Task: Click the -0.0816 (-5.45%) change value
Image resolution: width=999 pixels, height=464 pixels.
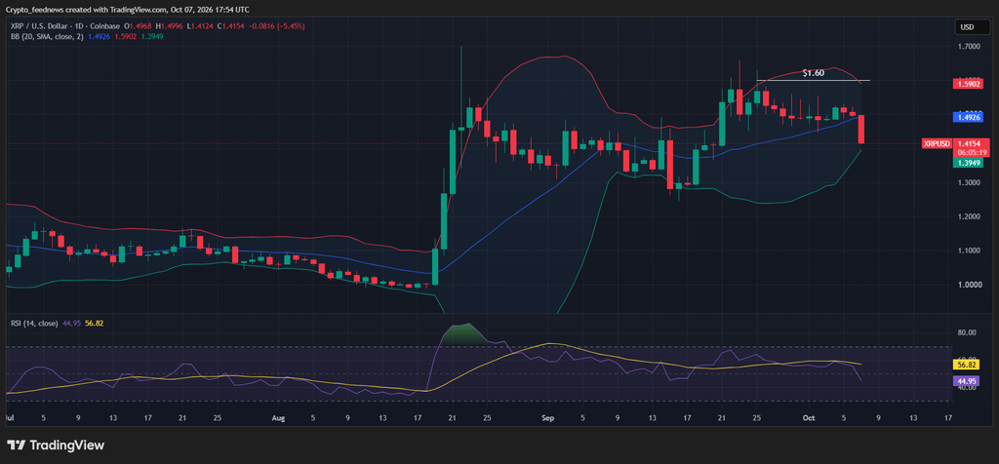Action: click(275, 26)
